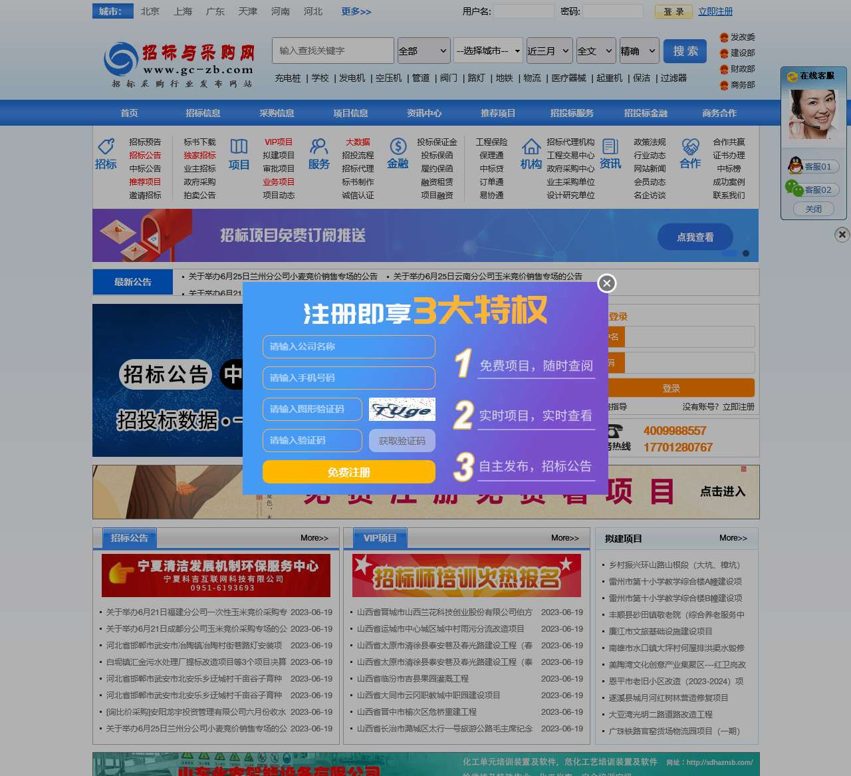Click 政策法规 link
The height and width of the screenshot is (776, 851).
tap(650, 142)
